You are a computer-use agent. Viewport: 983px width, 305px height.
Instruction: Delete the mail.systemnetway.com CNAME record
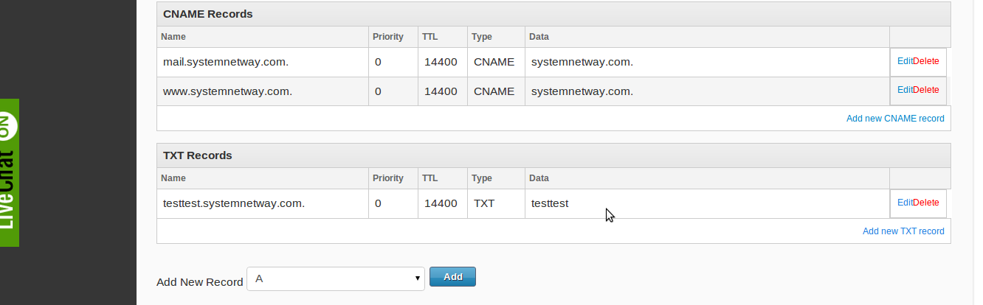(926, 62)
